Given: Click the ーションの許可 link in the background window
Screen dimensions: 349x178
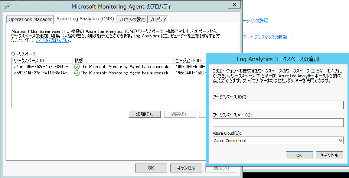Looking at the screenshot, I should 256,21.
